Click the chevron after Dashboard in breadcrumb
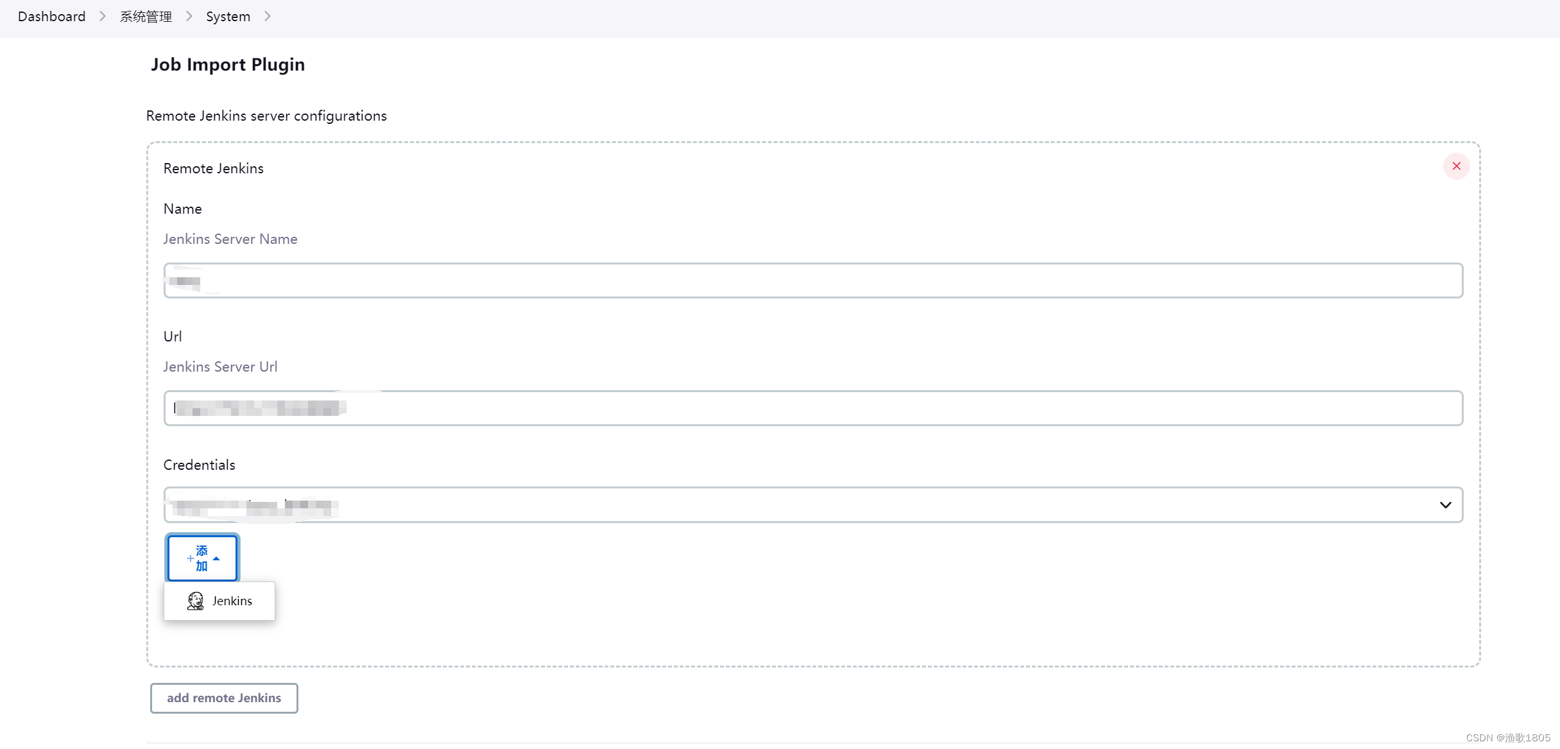This screenshot has width=1560, height=749. tap(101, 17)
